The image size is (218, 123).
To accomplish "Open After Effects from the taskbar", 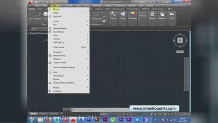I will 121,120.
